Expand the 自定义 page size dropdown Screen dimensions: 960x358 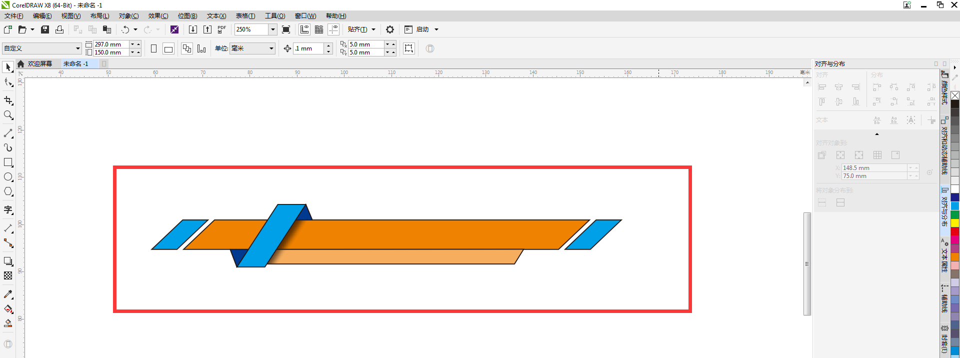coord(78,48)
